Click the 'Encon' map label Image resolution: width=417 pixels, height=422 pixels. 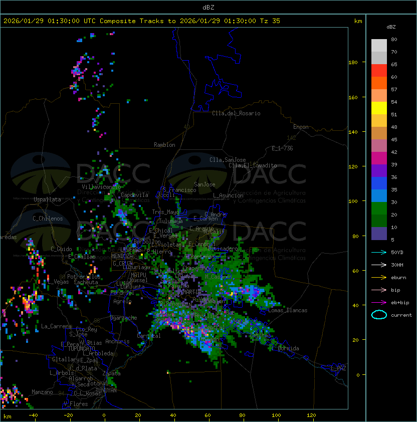click(301, 127)
